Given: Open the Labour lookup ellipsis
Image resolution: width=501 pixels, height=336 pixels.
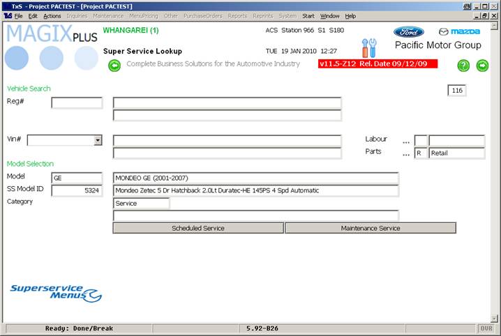Looking at the screenshot, I should click(x=405, y=140).
